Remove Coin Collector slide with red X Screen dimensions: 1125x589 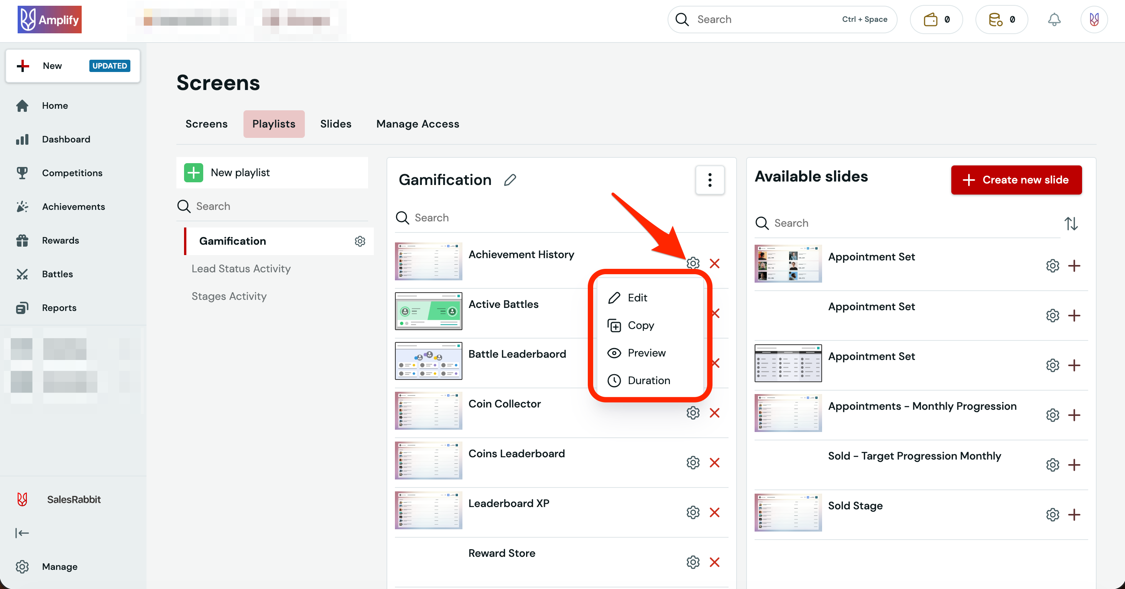coord(714,413)
